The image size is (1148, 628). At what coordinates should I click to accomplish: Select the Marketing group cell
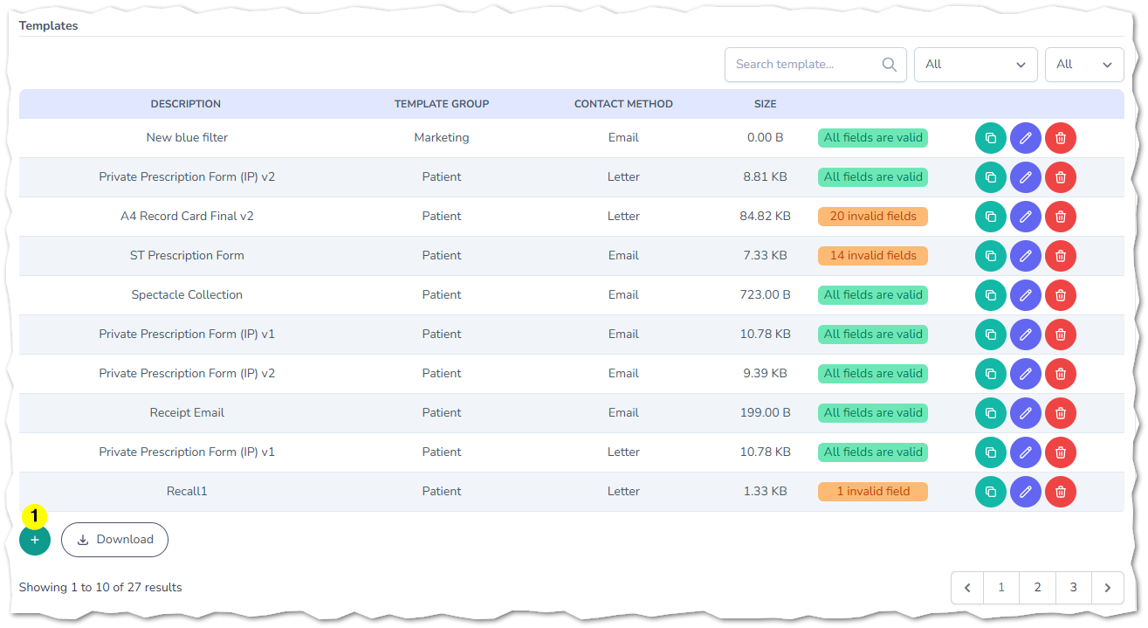point(442,138)
